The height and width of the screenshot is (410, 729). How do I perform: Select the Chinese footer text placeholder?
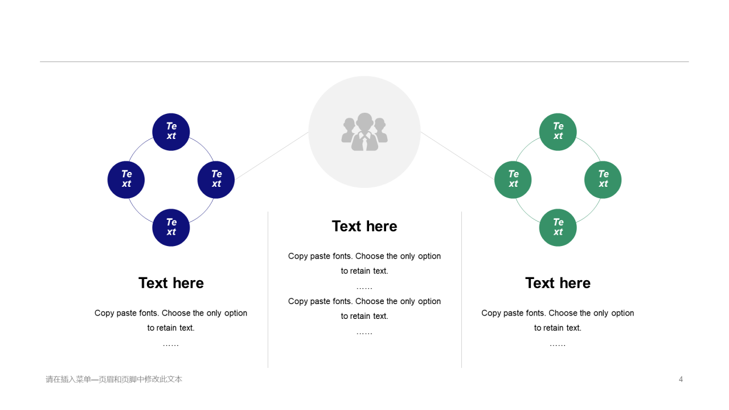point(114,379)
